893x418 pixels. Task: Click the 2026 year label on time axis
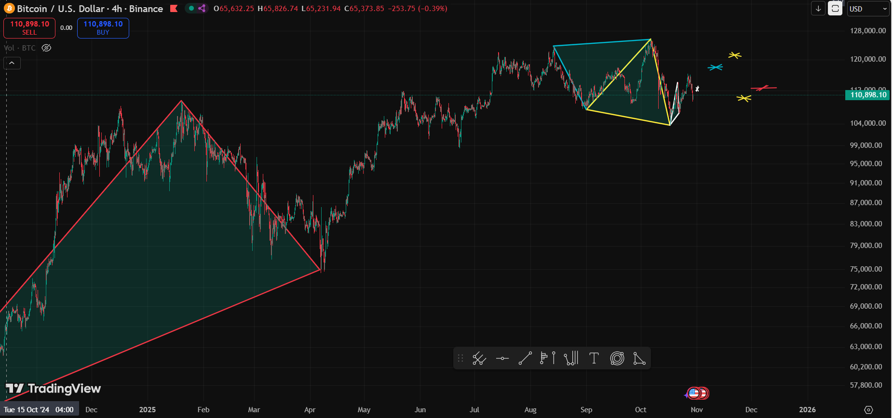808,410
